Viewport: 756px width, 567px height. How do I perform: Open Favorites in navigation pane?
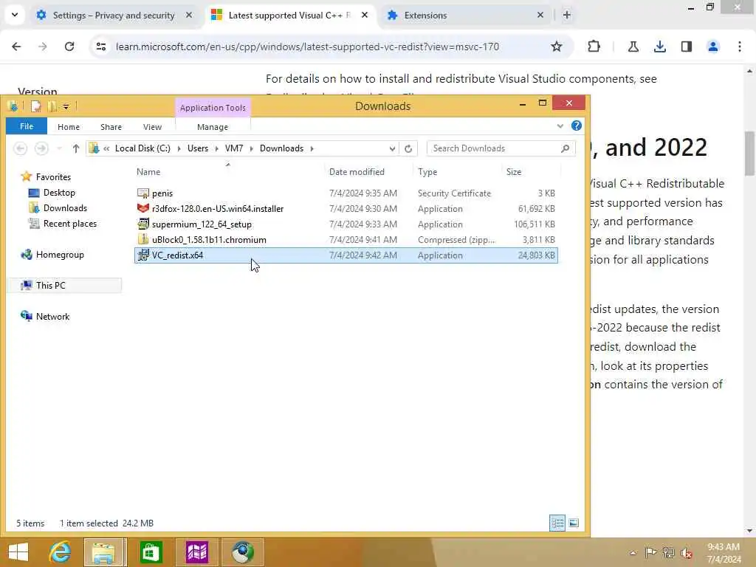point(53,177)
